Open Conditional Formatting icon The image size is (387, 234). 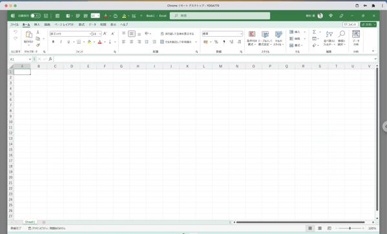click(252, 34)
